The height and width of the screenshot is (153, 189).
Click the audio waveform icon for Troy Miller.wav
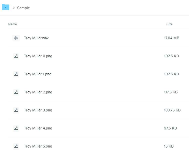coord(16,38)
